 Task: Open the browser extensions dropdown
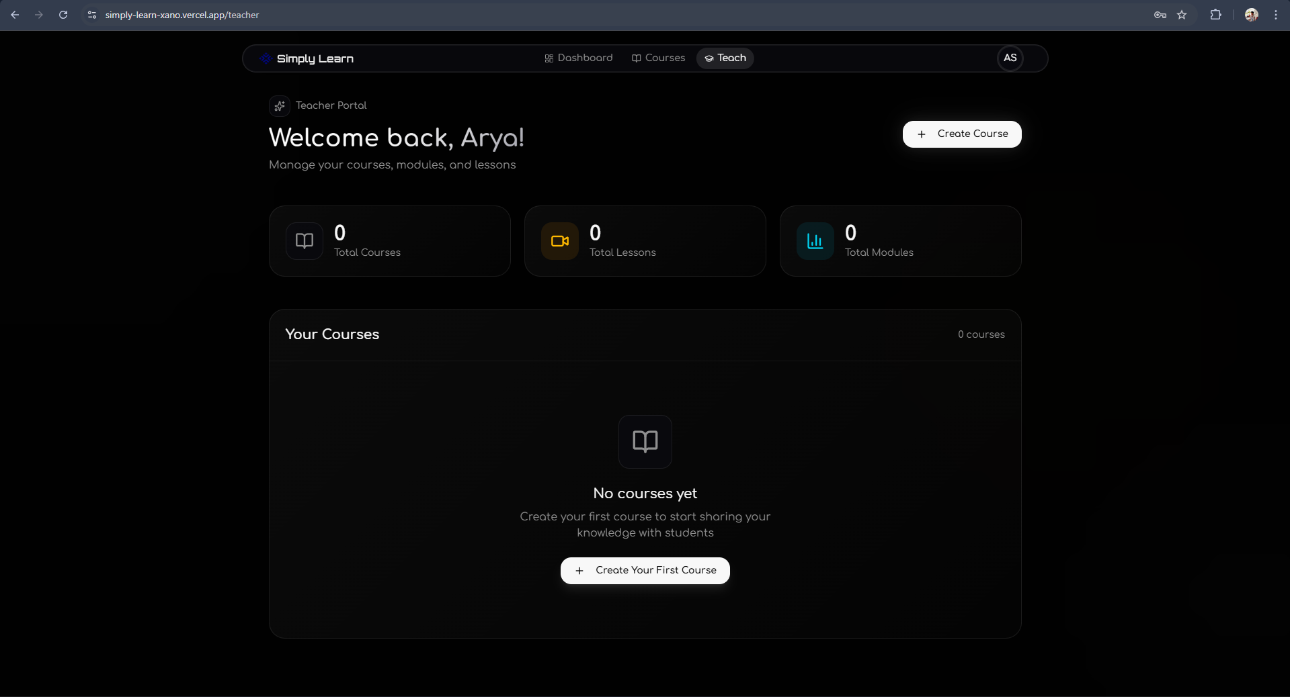click(x=1216, y=15)
